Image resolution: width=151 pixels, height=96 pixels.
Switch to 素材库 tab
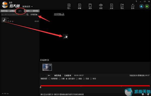35,11
